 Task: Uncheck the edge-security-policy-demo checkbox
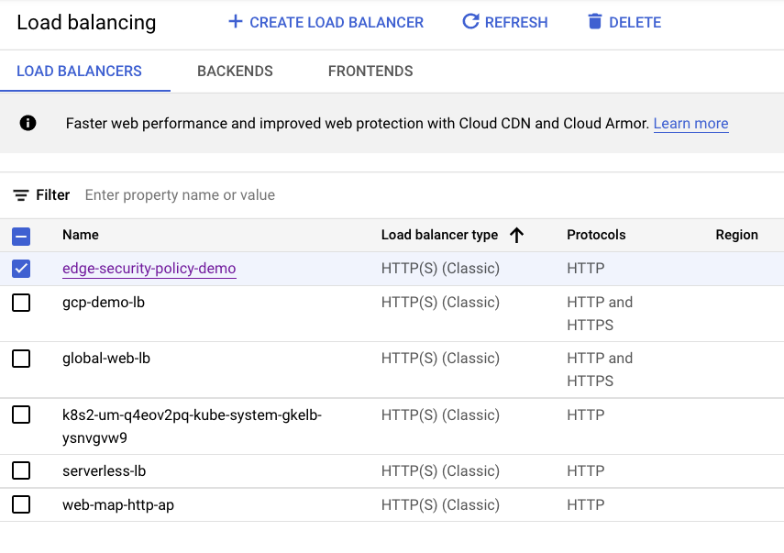[x=21, y=269]
